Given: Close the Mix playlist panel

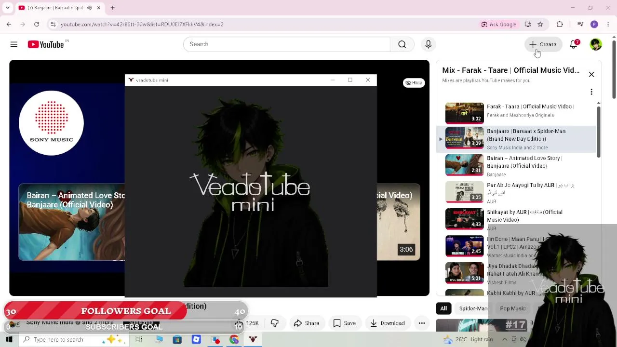Looking at the screenshot, I should [591, 75].
